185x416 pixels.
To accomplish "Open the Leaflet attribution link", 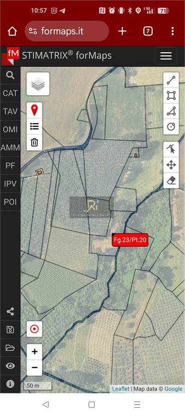I will (x=121, y=389).
